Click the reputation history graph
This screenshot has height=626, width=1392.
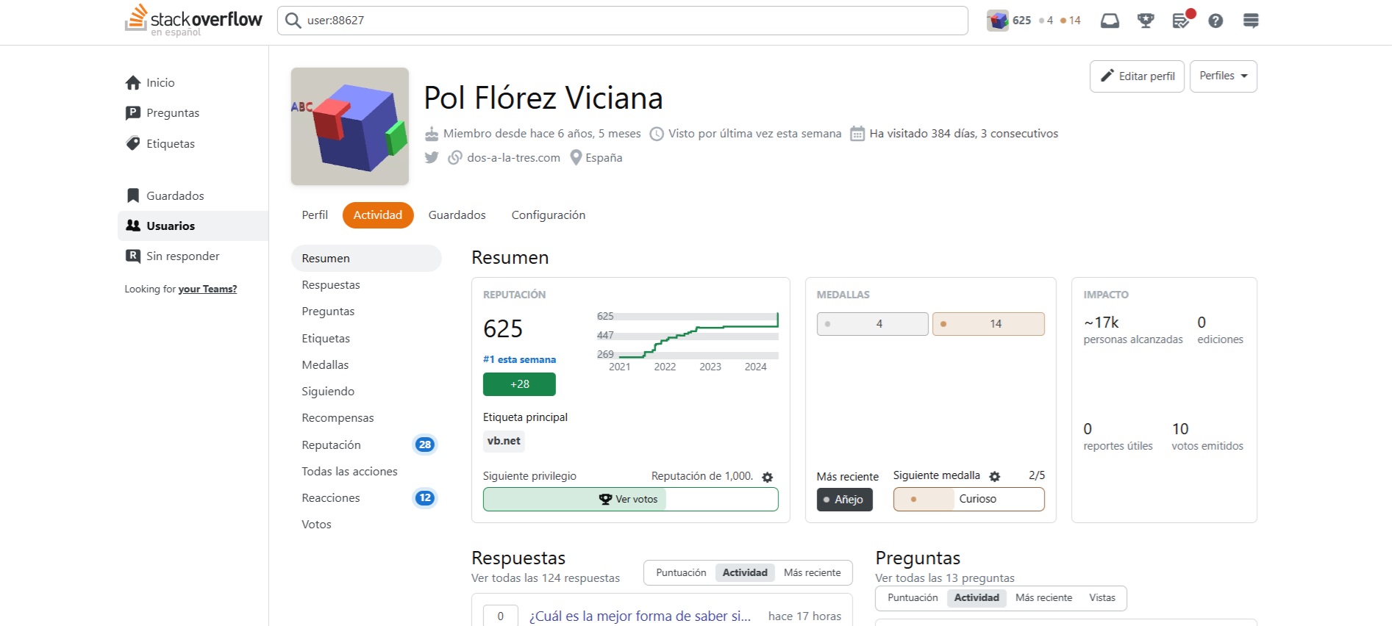[x=687, y=341]
